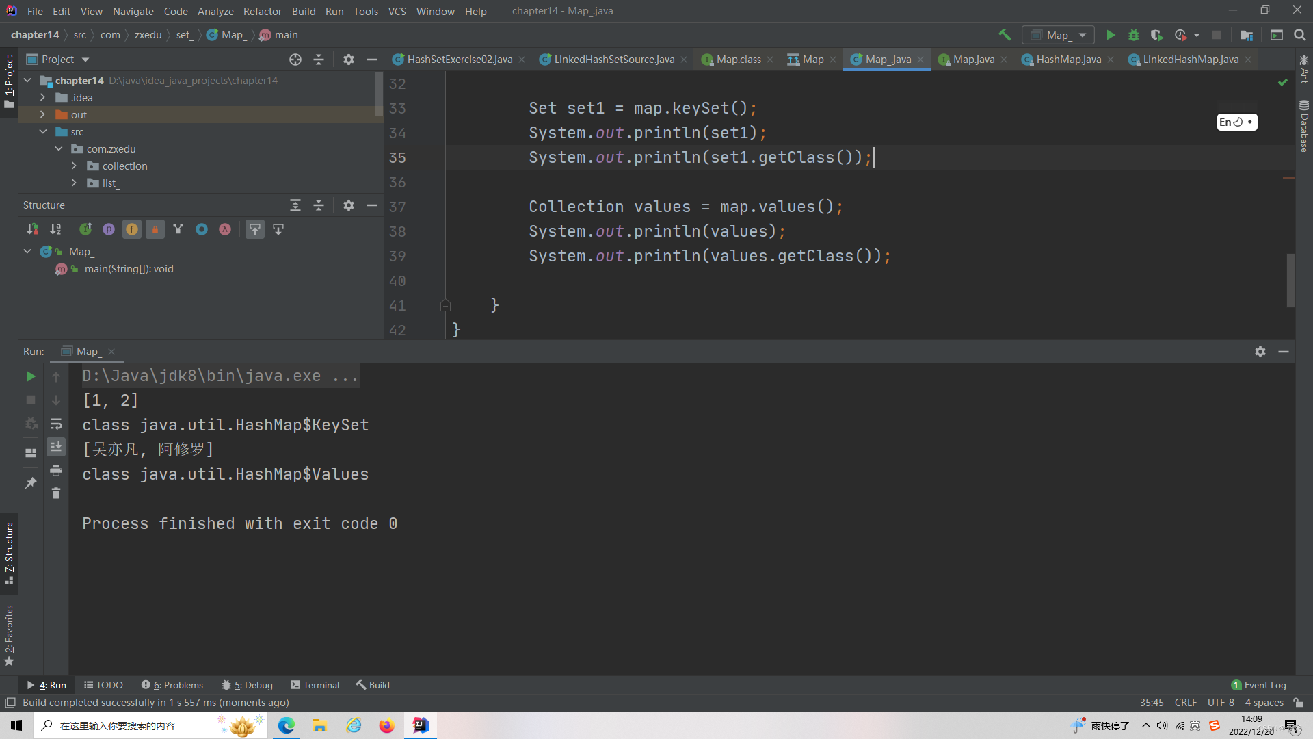Viewport: 1313px width, 739px height.
Task: Start debugging with the bug icon
Action: (x=1134, y=35)
